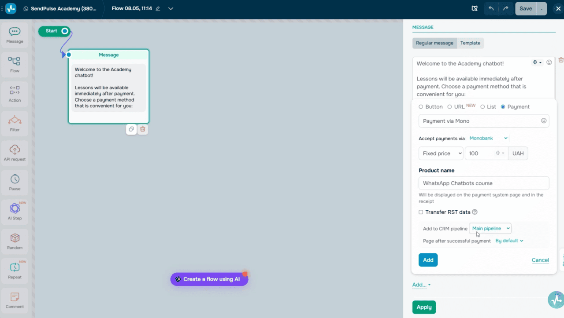Open the Monobank payment system dropdown
Viewport: 564px width, 318px height.
click(x=489, y=138)
